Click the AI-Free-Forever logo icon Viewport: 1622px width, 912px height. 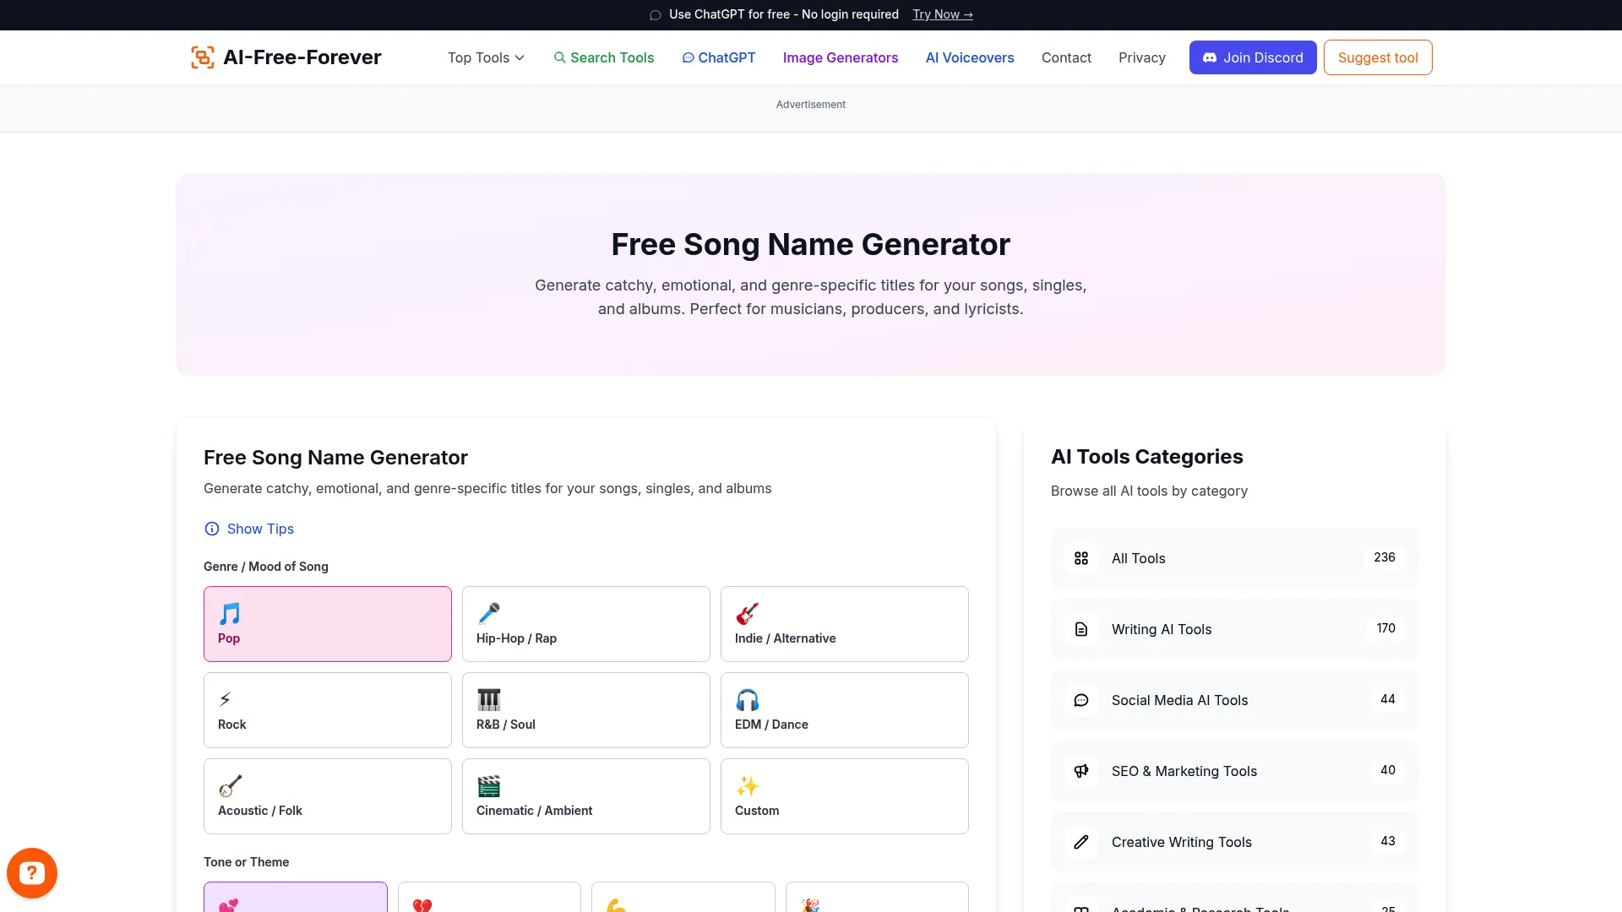coord(202,57)
